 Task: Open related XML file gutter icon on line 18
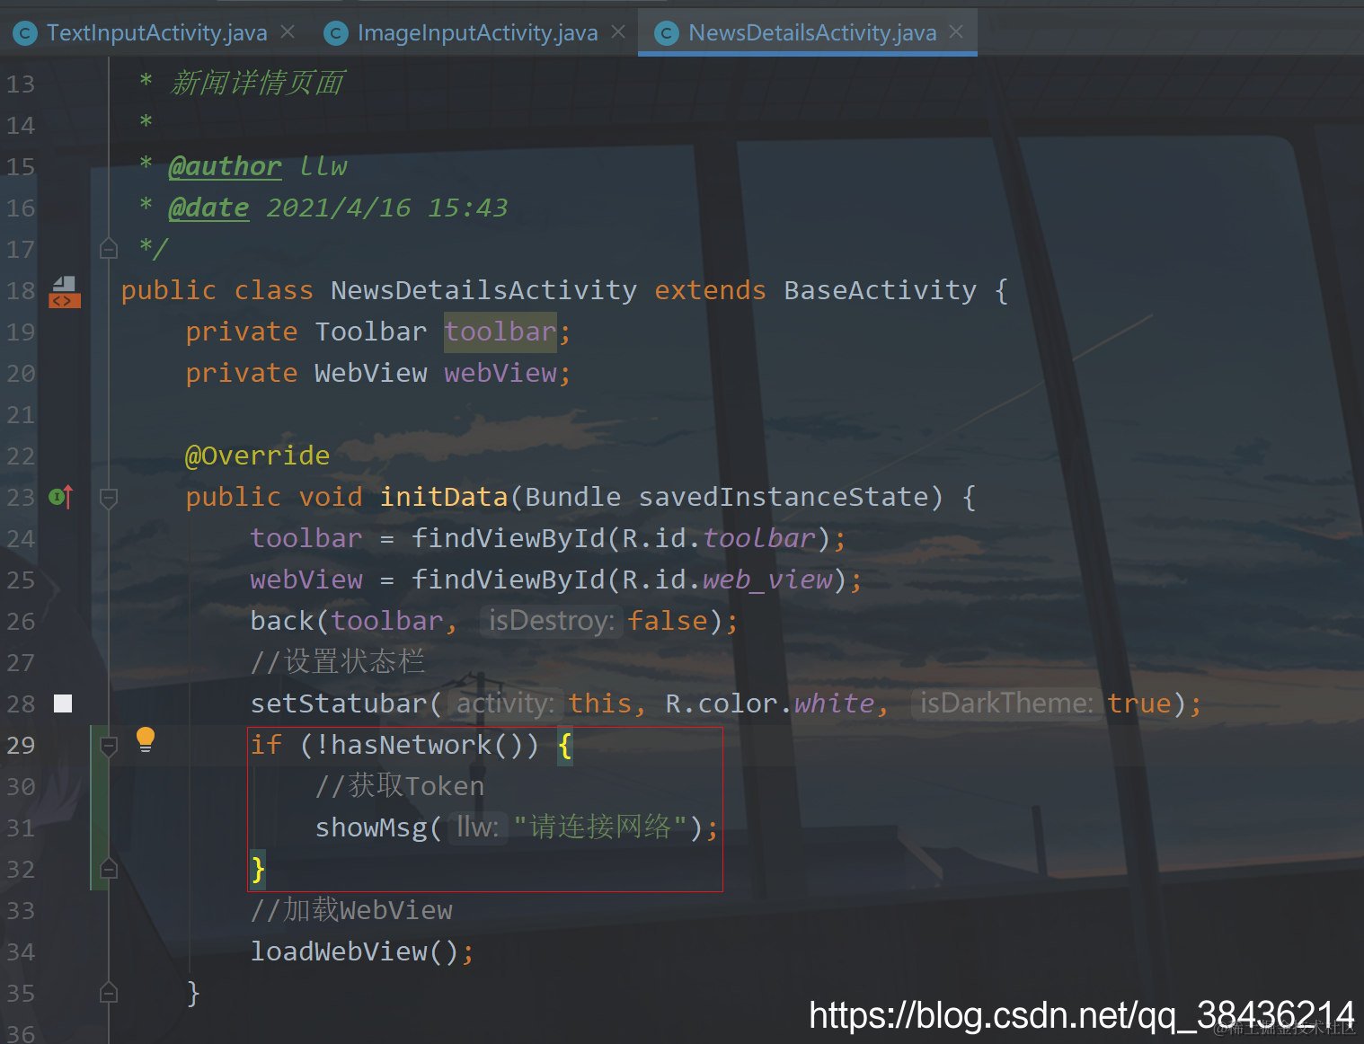64,292
